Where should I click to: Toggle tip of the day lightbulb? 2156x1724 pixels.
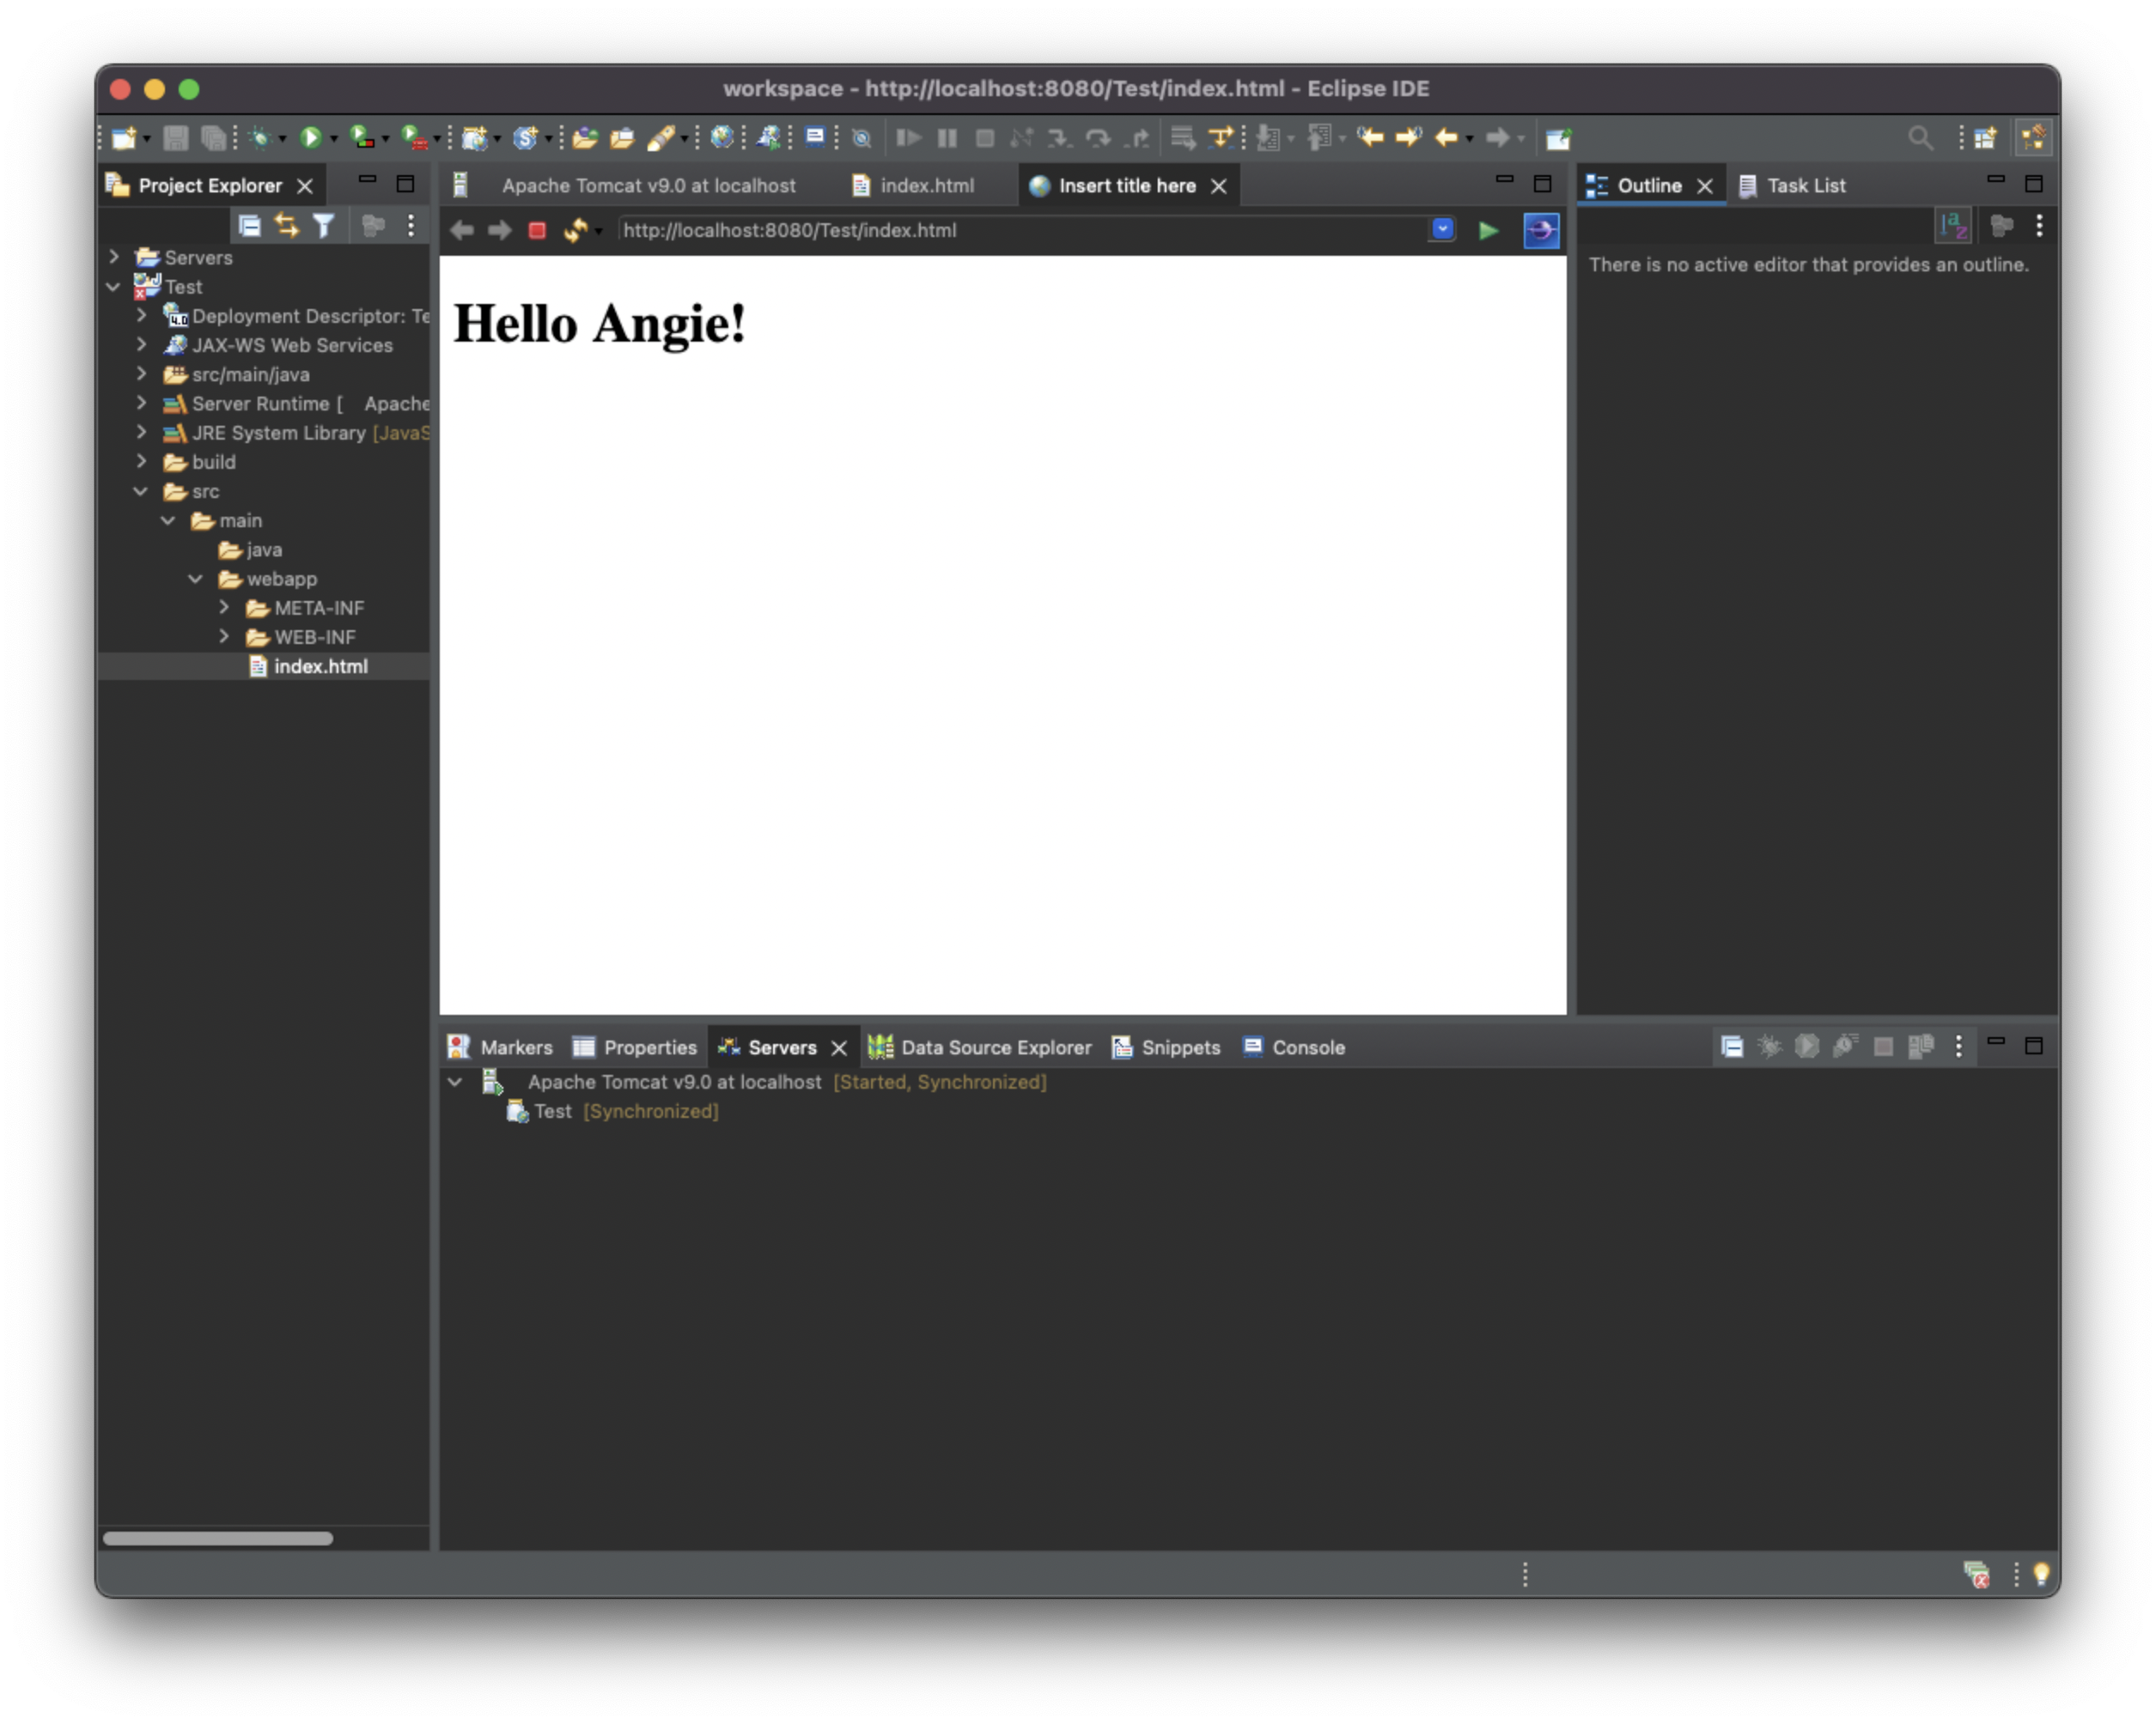coord(2041,1574)
